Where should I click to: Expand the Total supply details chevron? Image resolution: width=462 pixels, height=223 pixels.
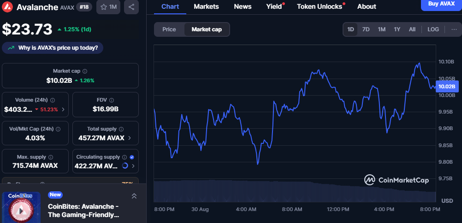(130, 138)
